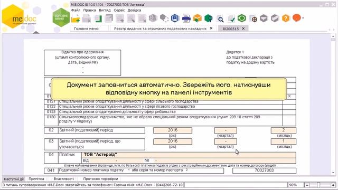Open the Примітка bottom tab
Image resolution: width=338 pixels, height=190 pixels.
pos(36,179)
